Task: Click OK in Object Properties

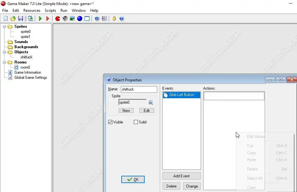Action: tap(133, 179)
